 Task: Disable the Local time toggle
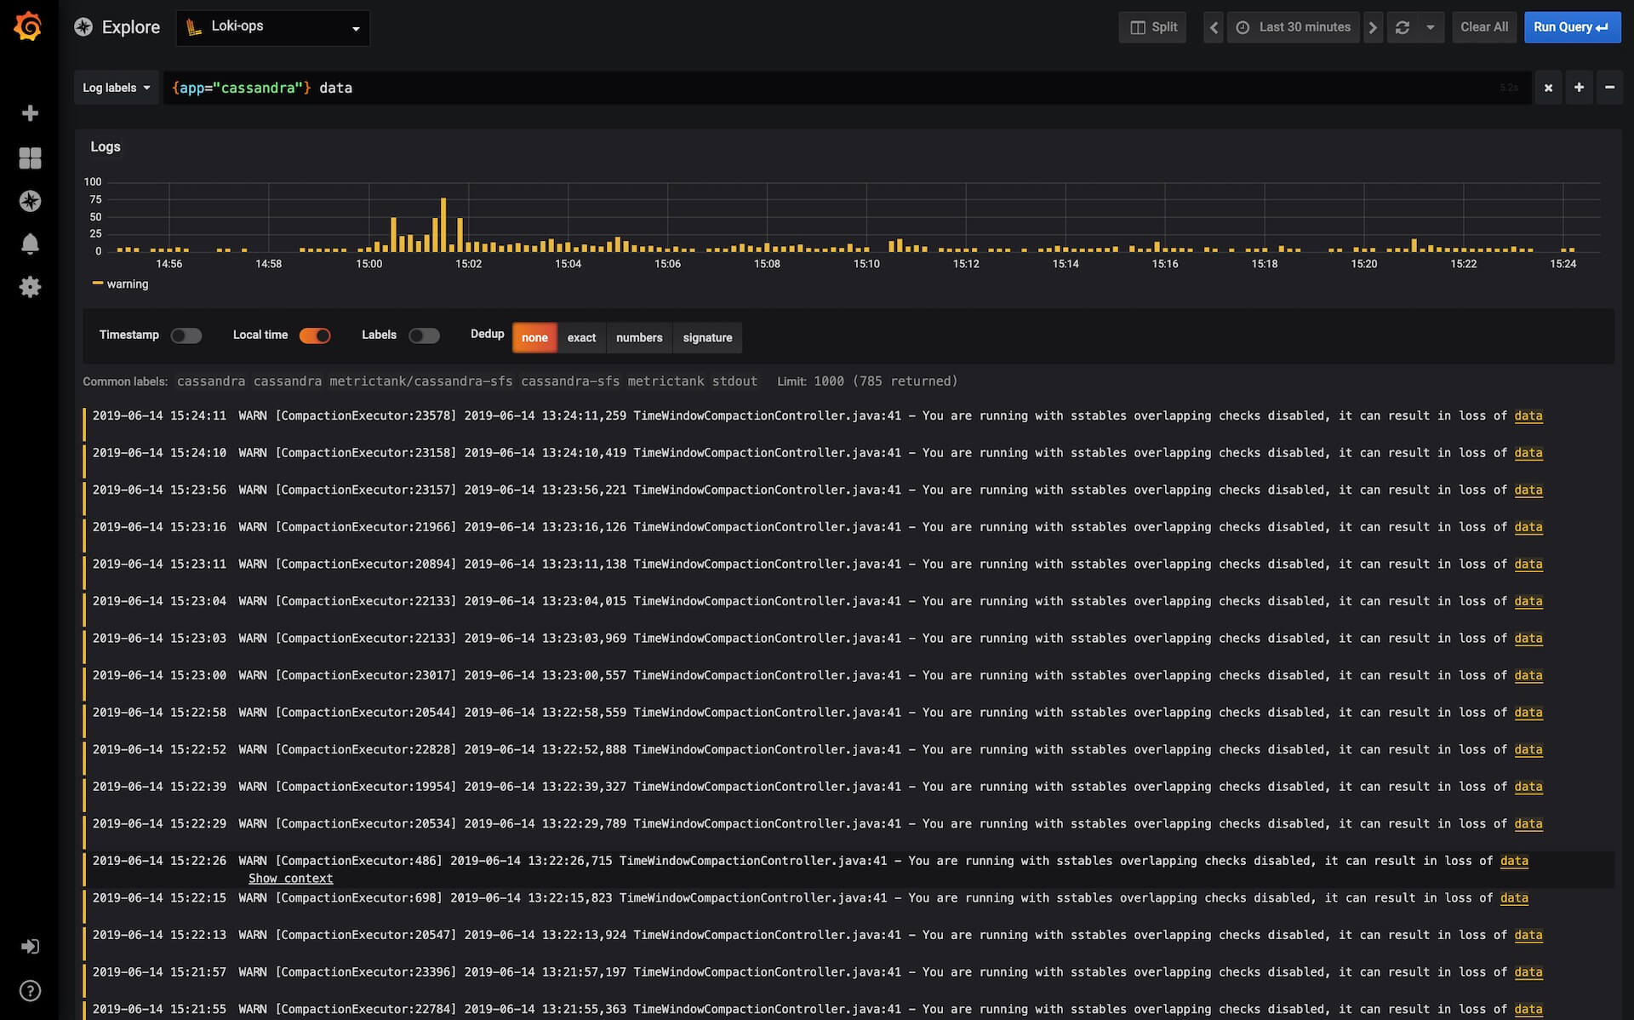(x=314, y=335)
